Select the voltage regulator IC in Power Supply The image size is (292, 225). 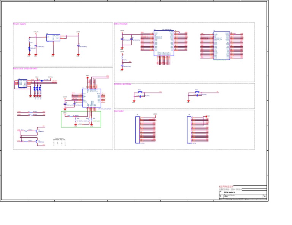click(53, 37)
